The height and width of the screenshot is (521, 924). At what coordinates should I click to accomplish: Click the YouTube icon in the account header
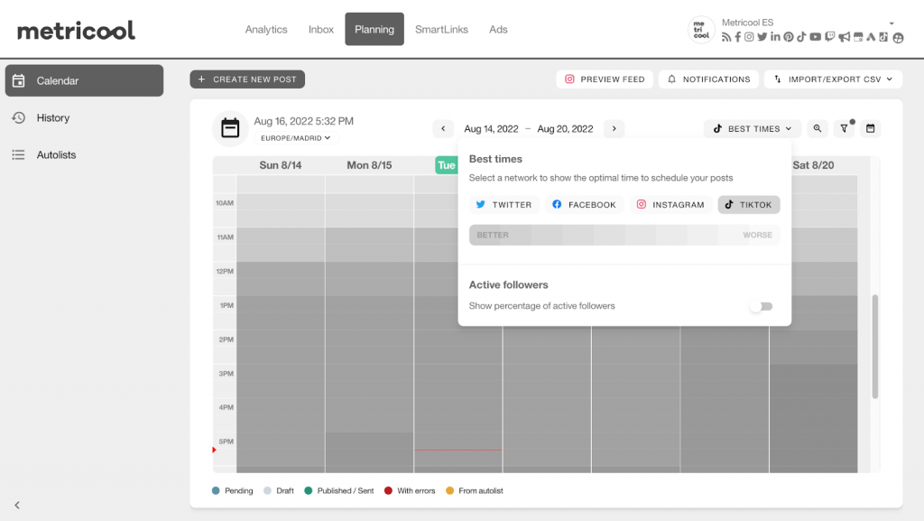click(815, 37)
